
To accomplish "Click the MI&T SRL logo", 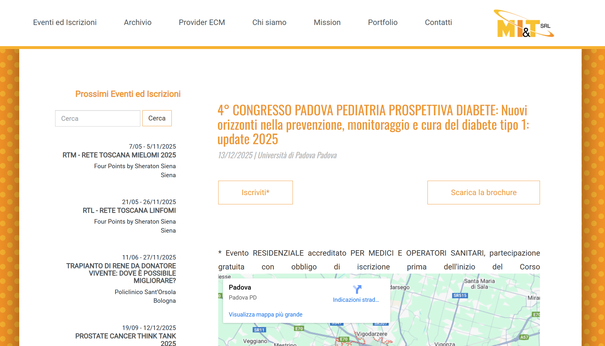I will pyautogui.click(x=524, y=24).
